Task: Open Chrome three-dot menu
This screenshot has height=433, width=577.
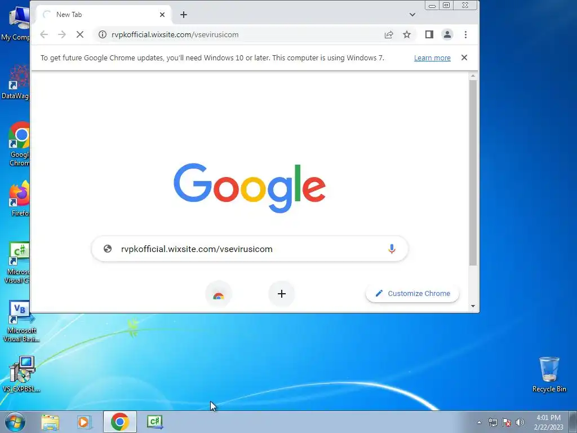Action: point(465,34)
